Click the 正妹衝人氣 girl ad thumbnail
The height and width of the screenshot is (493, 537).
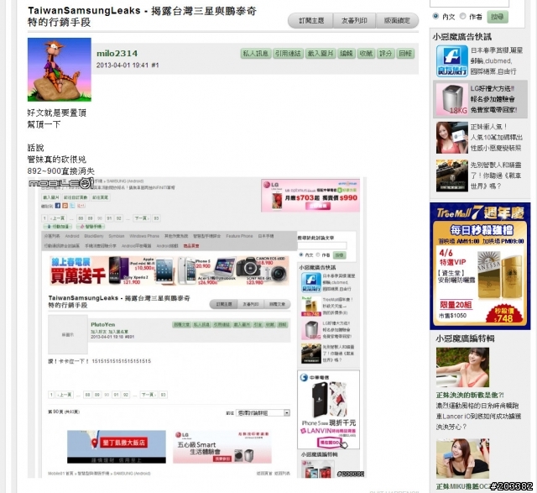(452, 138)
